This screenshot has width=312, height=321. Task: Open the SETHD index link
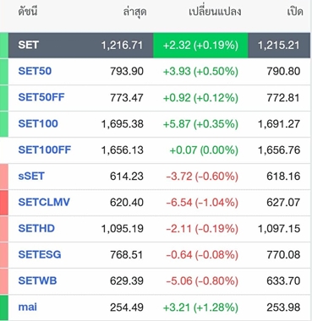(36, 228)
